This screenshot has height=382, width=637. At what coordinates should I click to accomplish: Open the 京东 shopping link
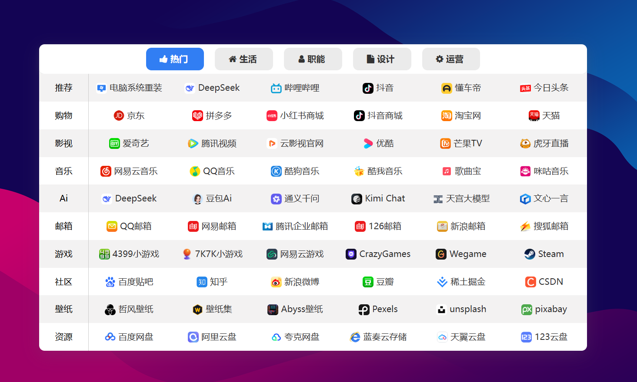[129, 116]
